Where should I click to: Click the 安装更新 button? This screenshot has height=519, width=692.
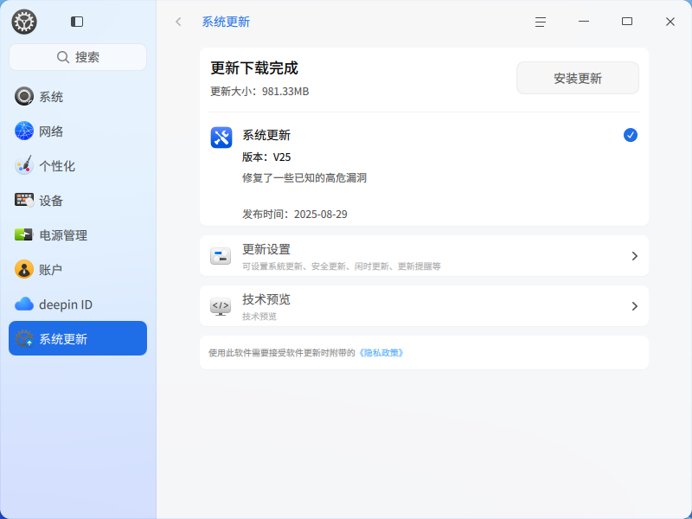click(578, 78)
